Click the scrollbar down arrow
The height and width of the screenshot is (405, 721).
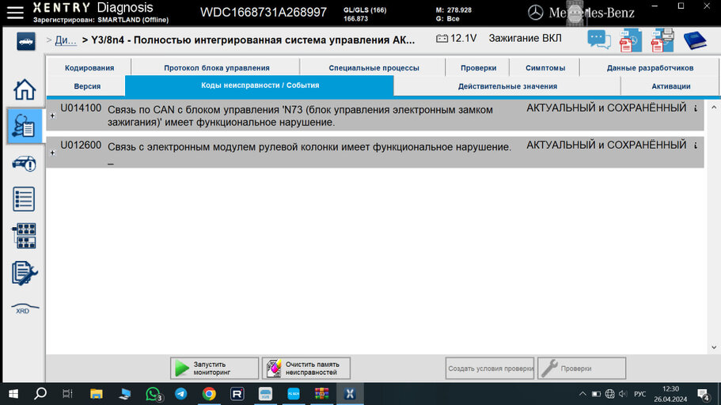click(714, 347)
